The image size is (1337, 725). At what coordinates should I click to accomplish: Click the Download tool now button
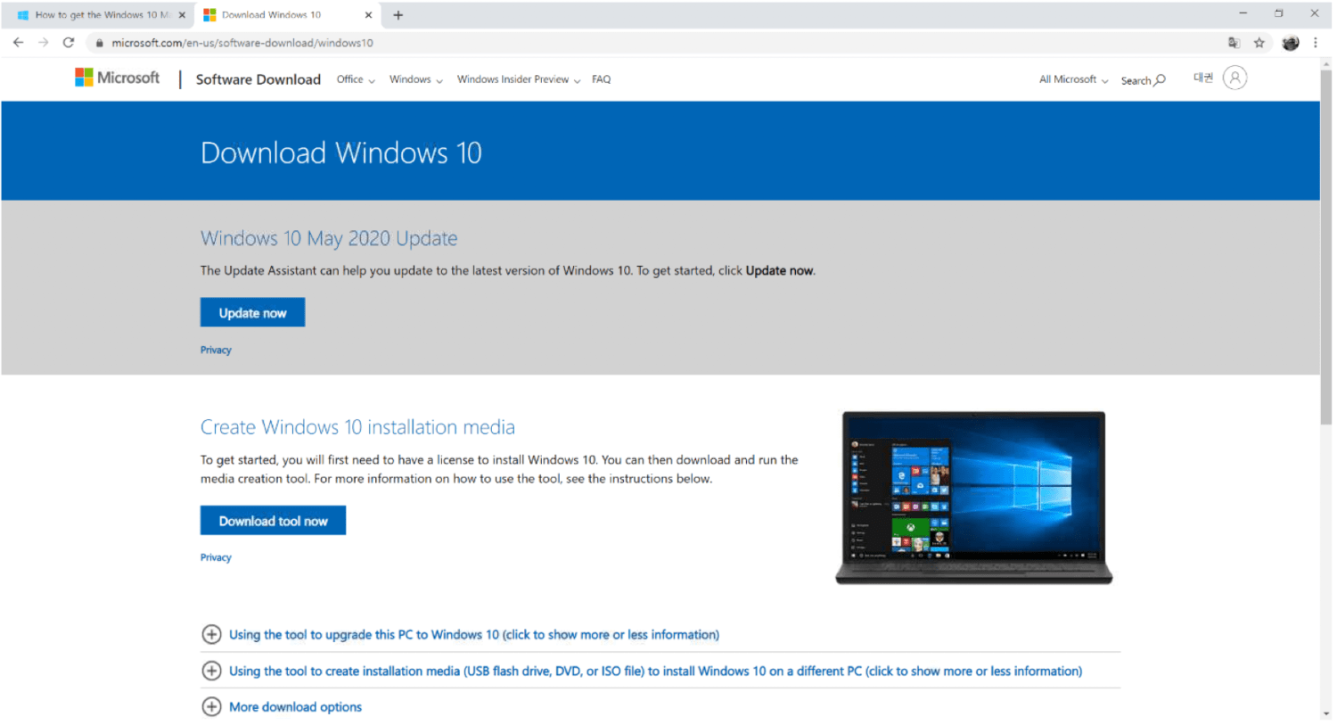pos(273,521)
